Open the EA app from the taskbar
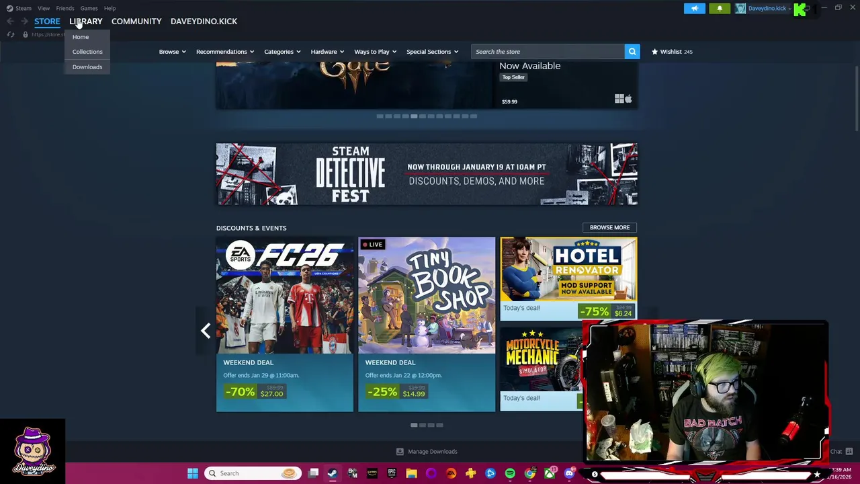 (451, 473)
